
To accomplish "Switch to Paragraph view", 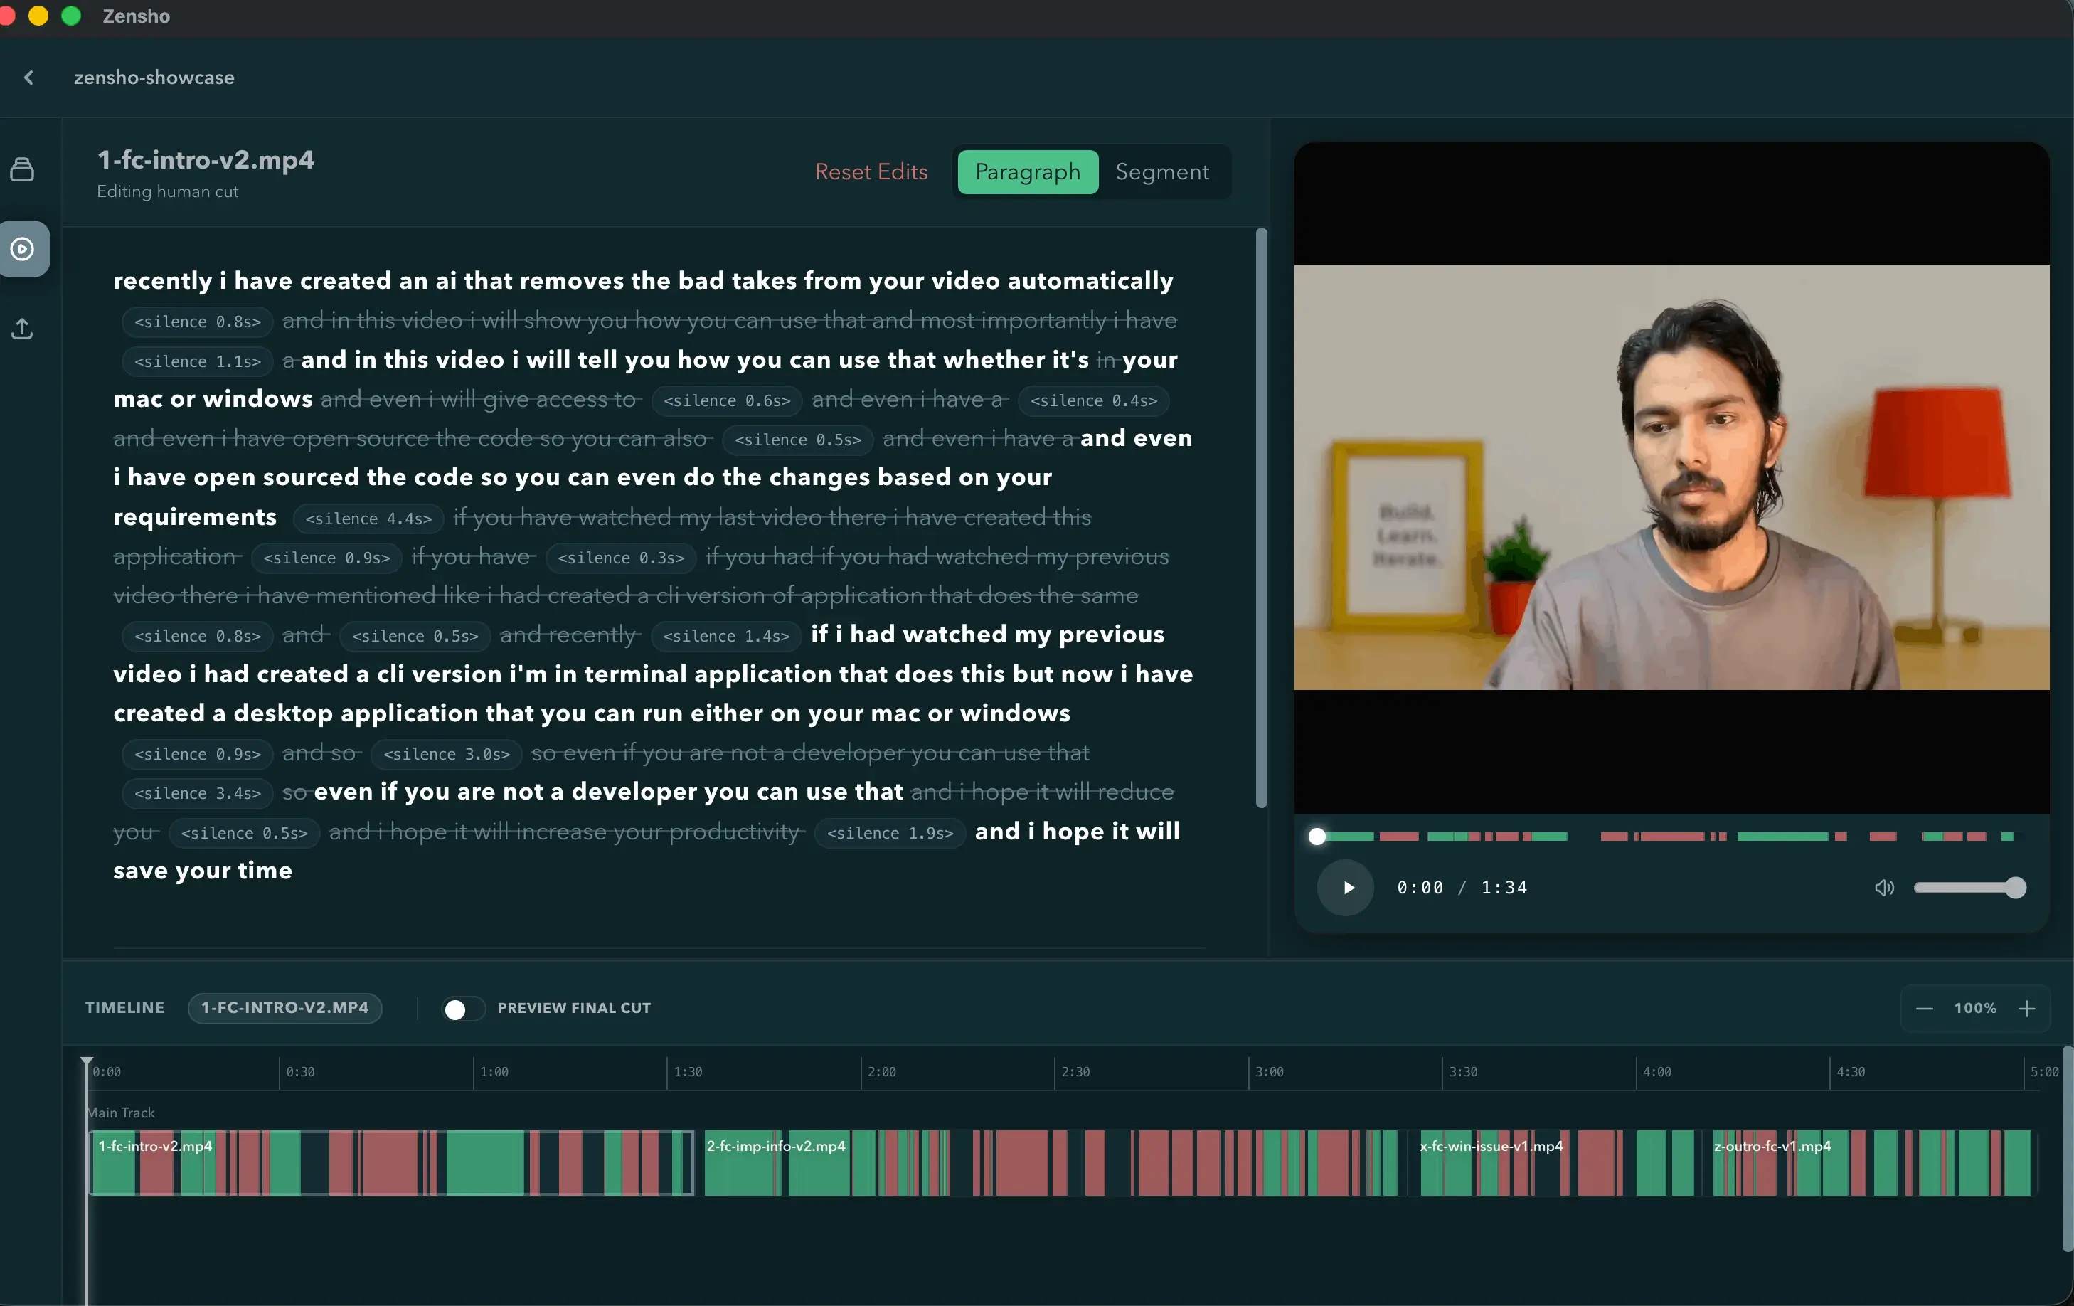I will [1028, 172].
